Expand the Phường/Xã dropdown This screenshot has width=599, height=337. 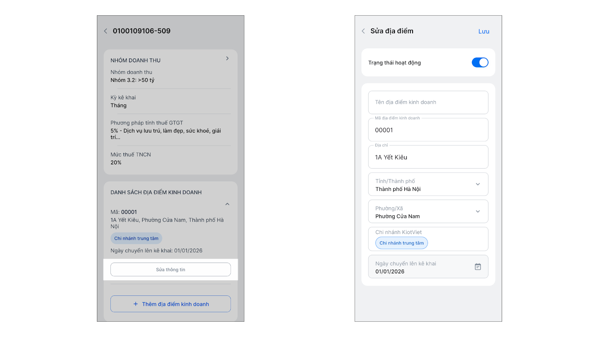(478, 212)
